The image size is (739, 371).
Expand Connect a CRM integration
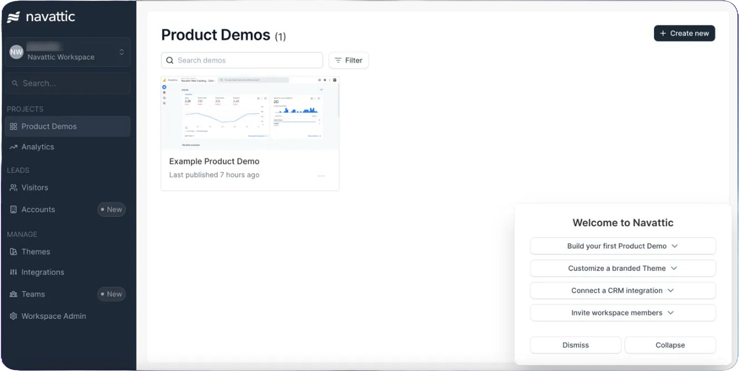[x=623, y=290]
